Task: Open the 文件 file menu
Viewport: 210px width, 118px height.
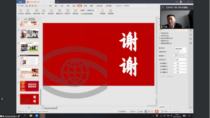Action: tap(21, 6)
